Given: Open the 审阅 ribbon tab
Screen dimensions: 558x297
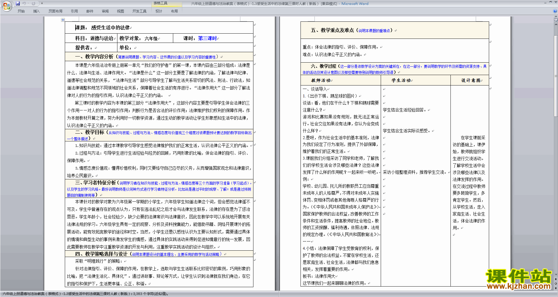Looking at the screenshot, I should [x=105, y=11].
